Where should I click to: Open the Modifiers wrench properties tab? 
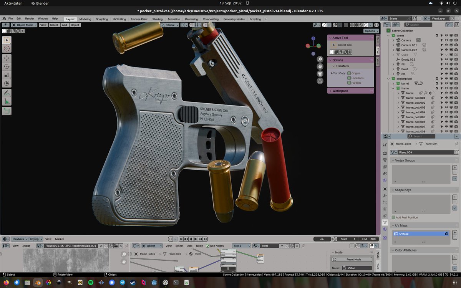(385, 195)
